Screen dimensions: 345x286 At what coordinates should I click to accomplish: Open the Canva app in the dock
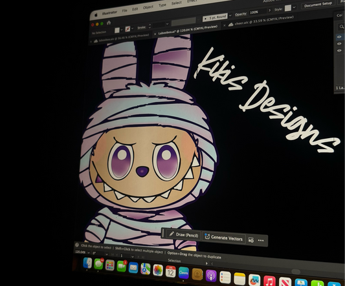click(x=183, y=273)
